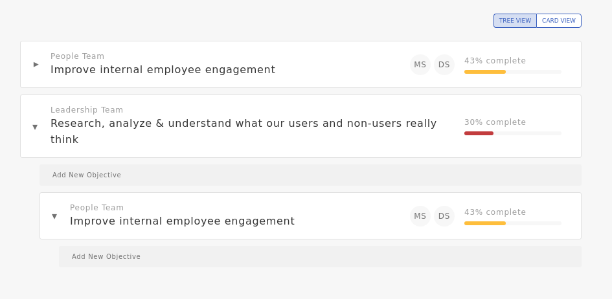Collapse the nested People Team objective arrow
Image resolution: width=612 pixels, height=299 pixels.
click(x=54, y=216)
